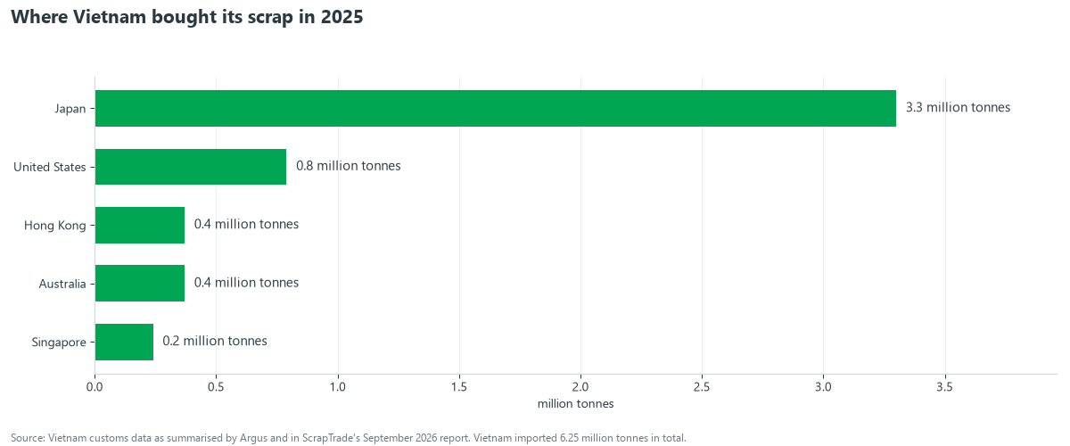Click the Australia '0.4 million tonnes' label
This screenshot has height=446, width=1070.
point(247,282)
